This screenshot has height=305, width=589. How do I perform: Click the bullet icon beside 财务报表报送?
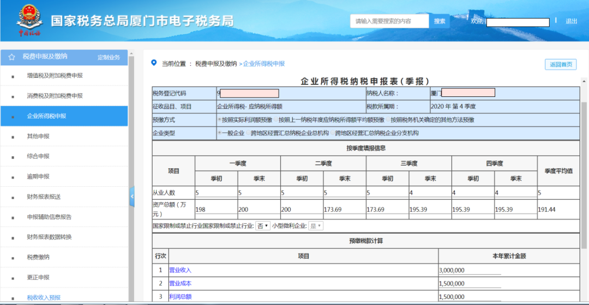(13, 198)
